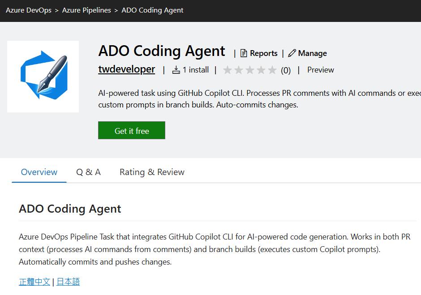
Task: Click the 'AI-powered task using GitHub Copilot' description
Action: point(259,99)
